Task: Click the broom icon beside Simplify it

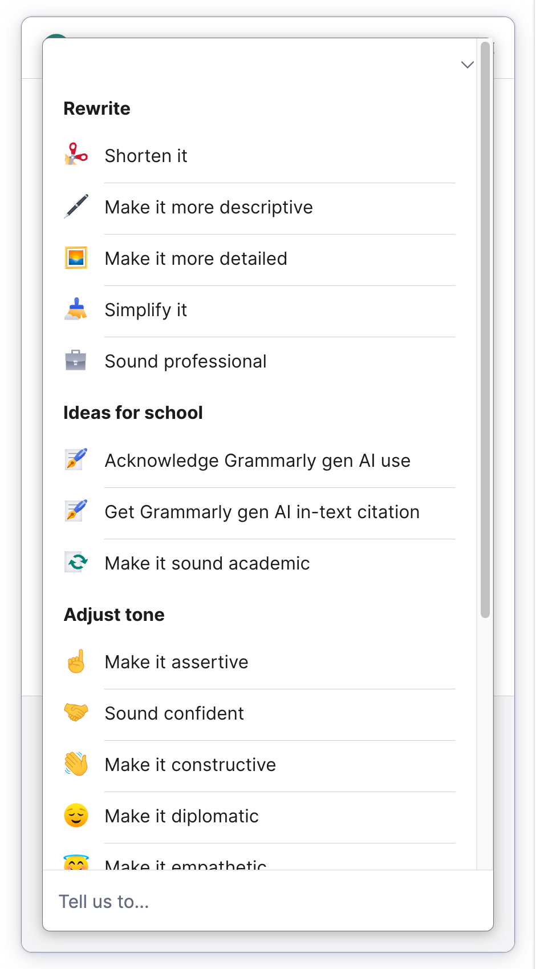Action: (x=76, y=309)
